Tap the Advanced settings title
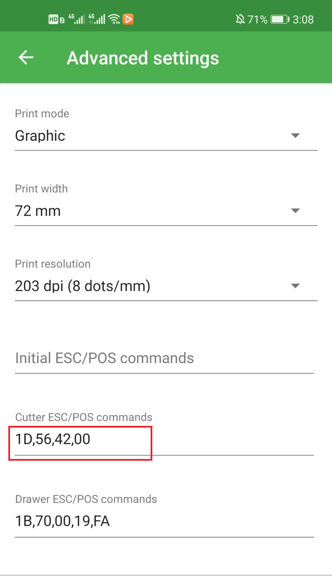 tap(143, 58)
